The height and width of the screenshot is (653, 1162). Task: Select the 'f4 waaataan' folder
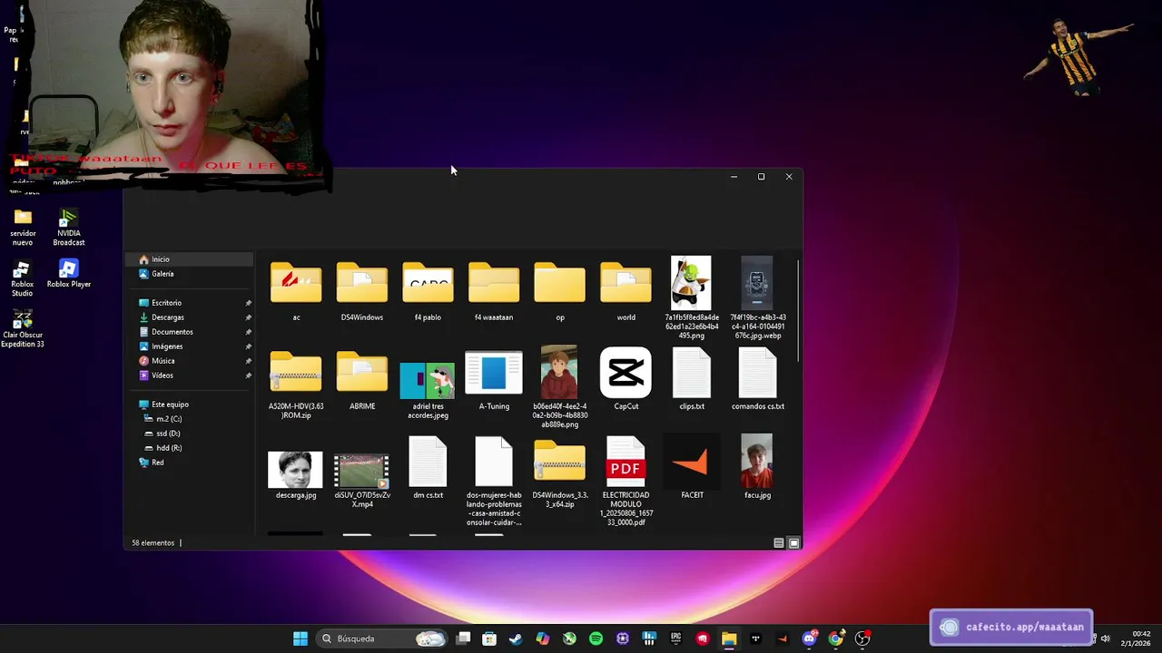494,292
